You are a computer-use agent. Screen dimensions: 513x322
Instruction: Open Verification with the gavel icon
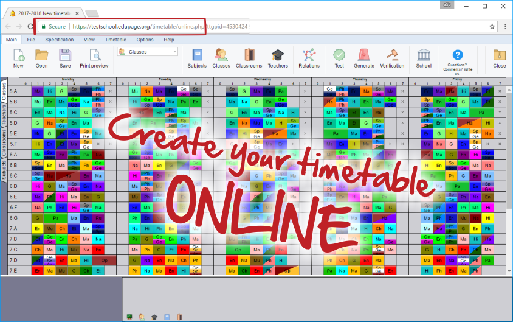click(392, 55)
